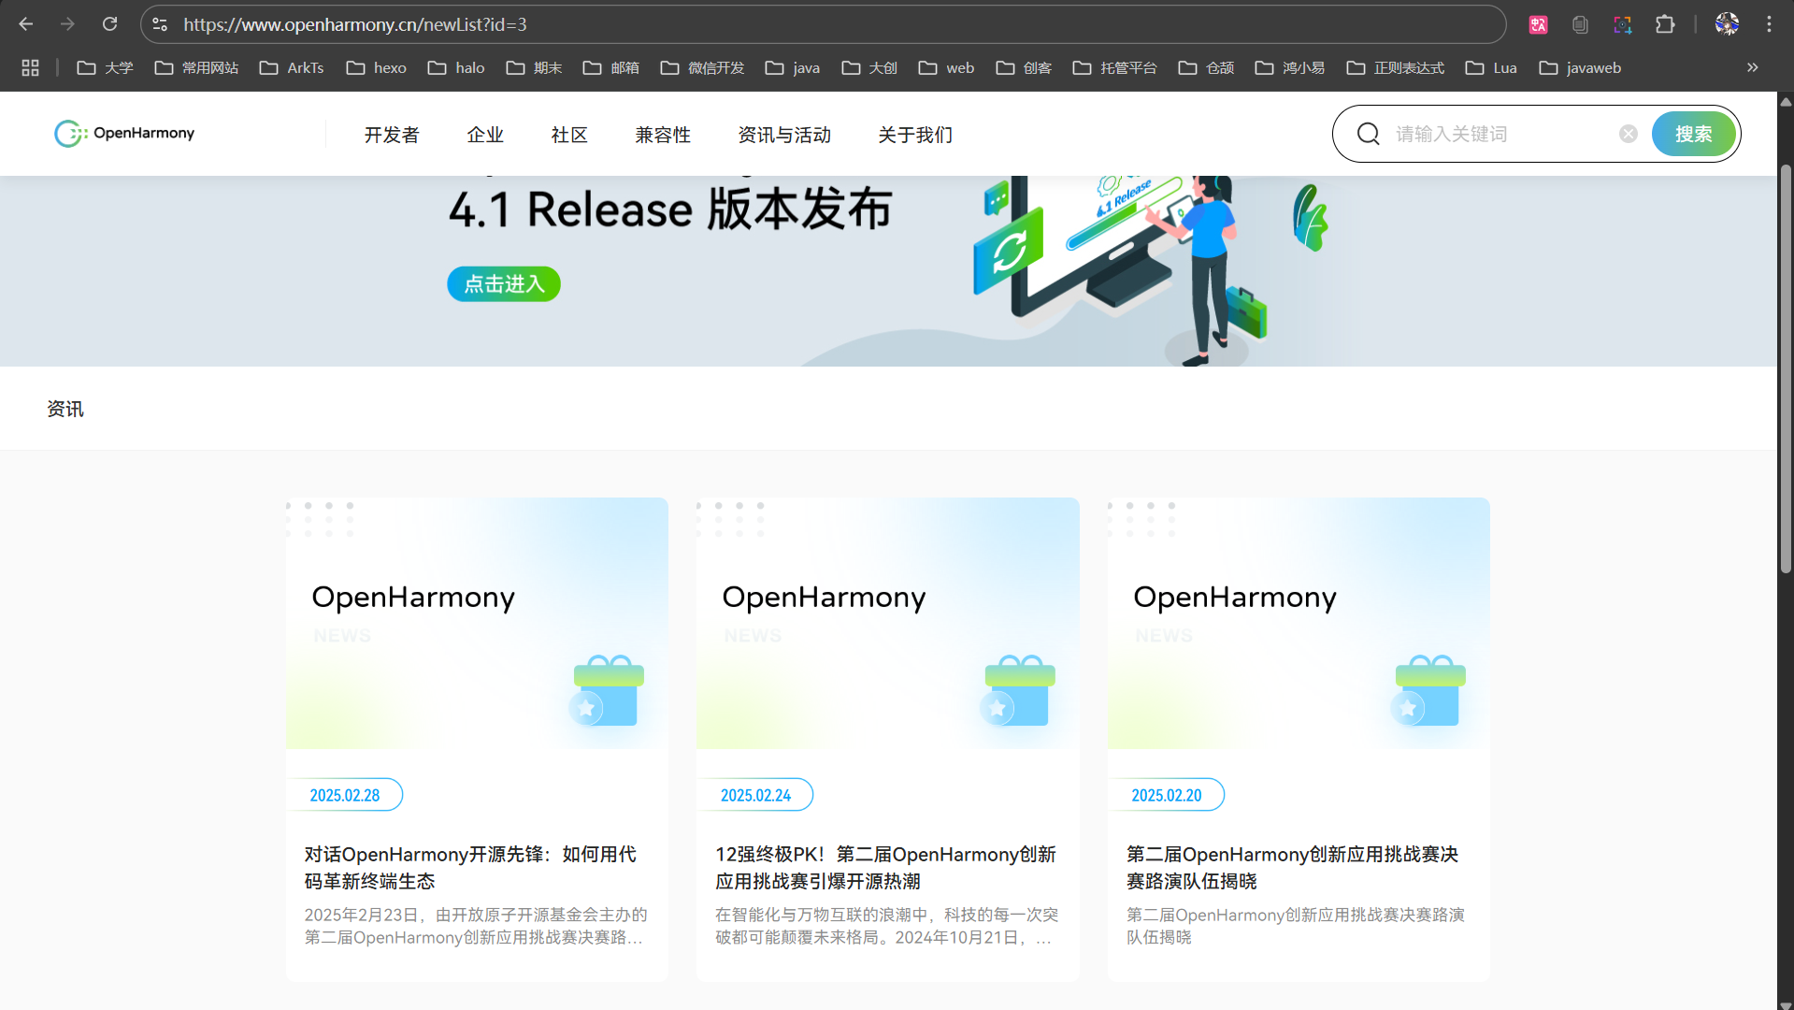This screenshot has width=1794, height=1010.
Task: Expand the hidden bookmarks overflow chevron
Action: [1752, 67]
